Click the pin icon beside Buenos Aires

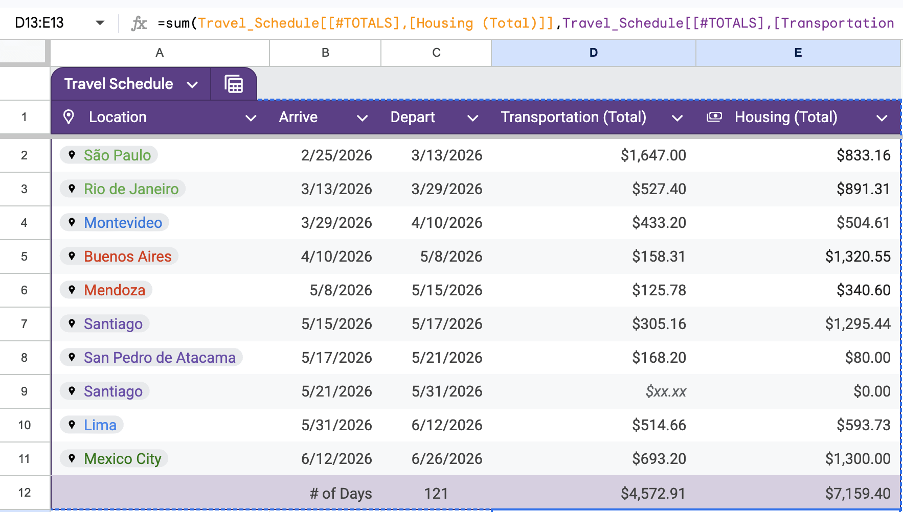point(72,256)
